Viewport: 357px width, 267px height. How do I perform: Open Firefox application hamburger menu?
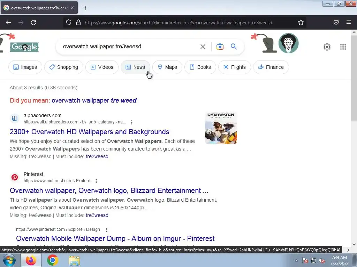pos(349,22)
